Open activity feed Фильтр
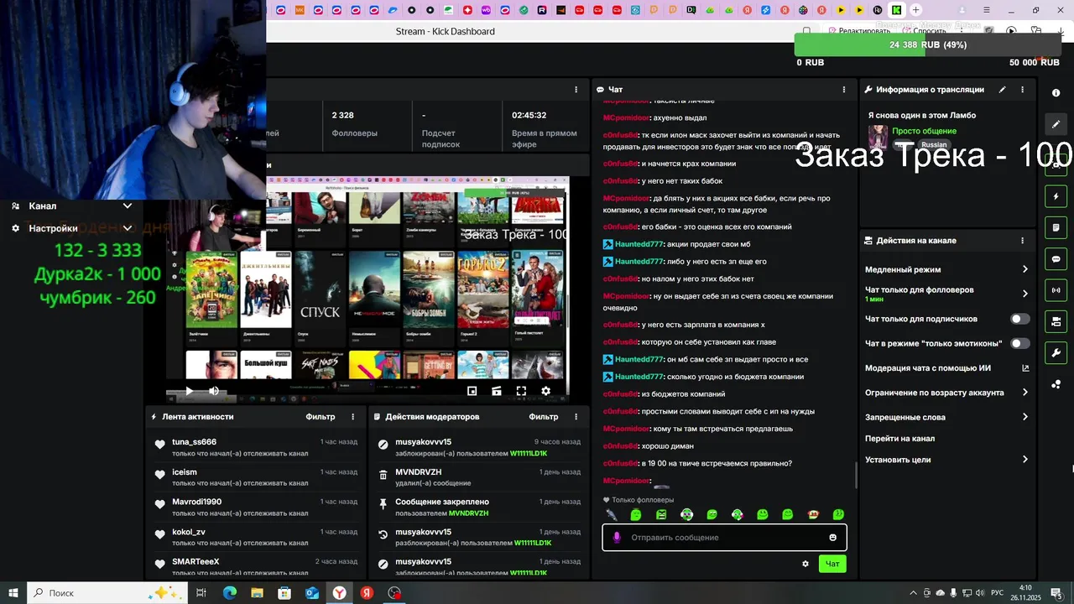 tap(320, 417)
